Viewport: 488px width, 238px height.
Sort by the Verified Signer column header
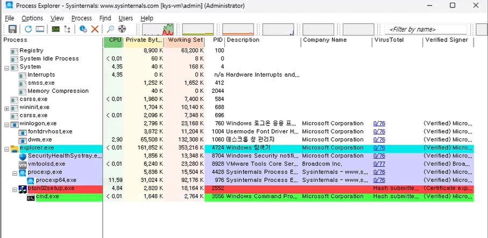448,40
